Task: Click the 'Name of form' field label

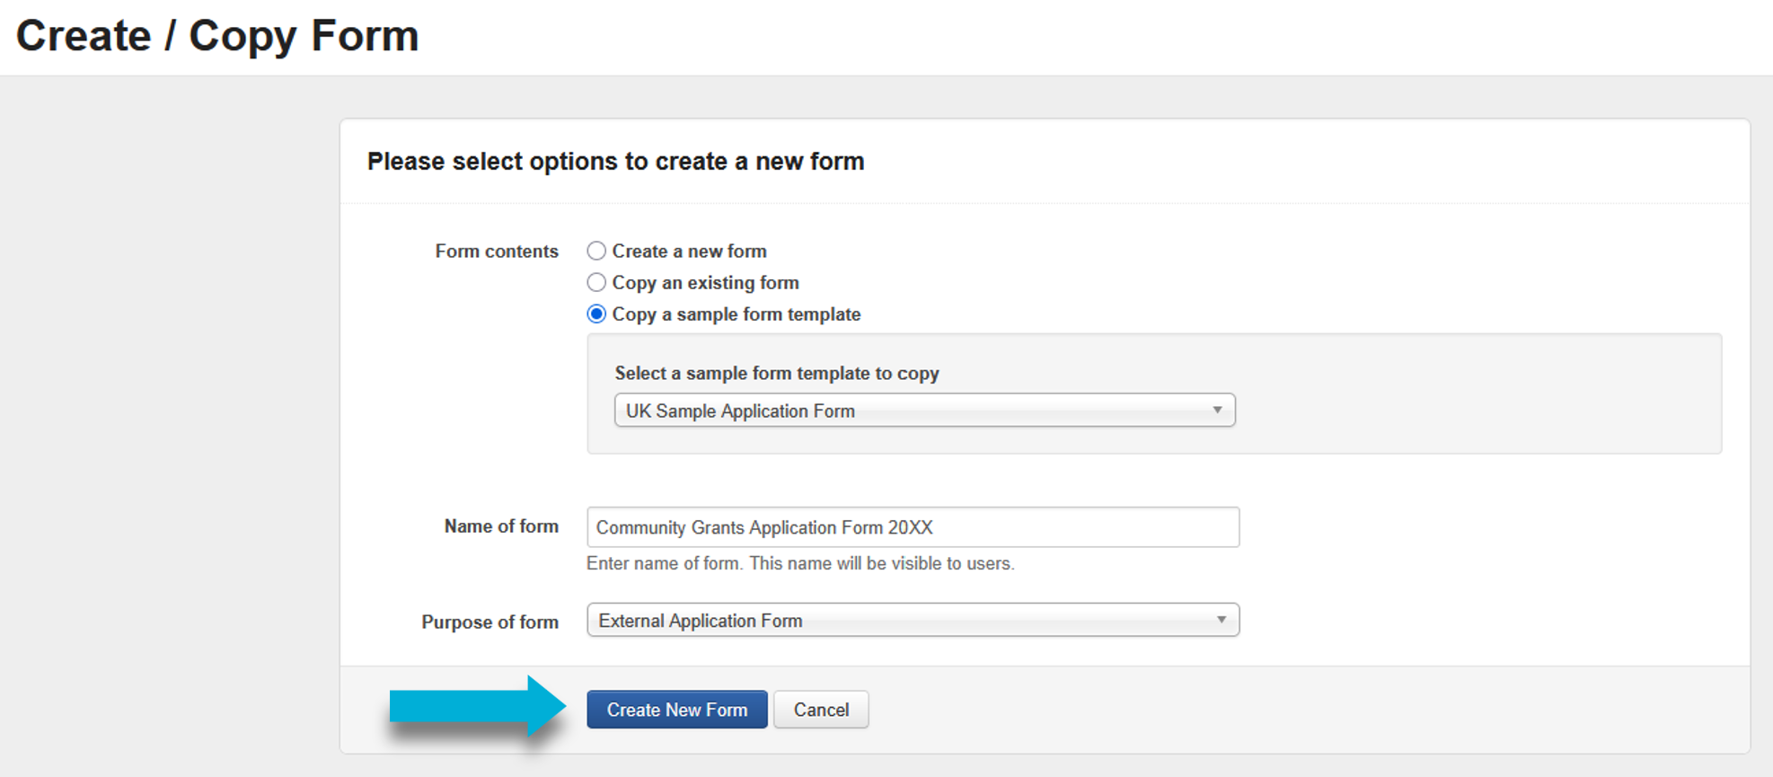Action: pyautogui.click(x=501, y=526)
